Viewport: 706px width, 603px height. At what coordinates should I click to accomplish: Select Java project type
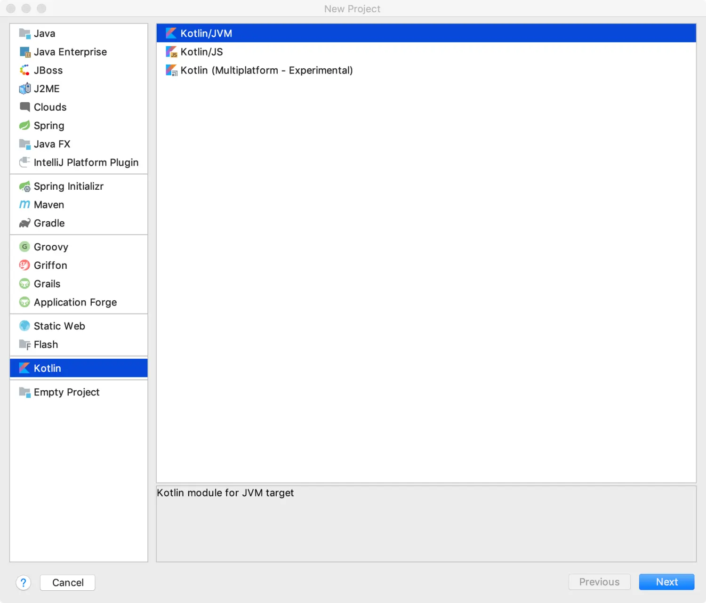(79, 33)
